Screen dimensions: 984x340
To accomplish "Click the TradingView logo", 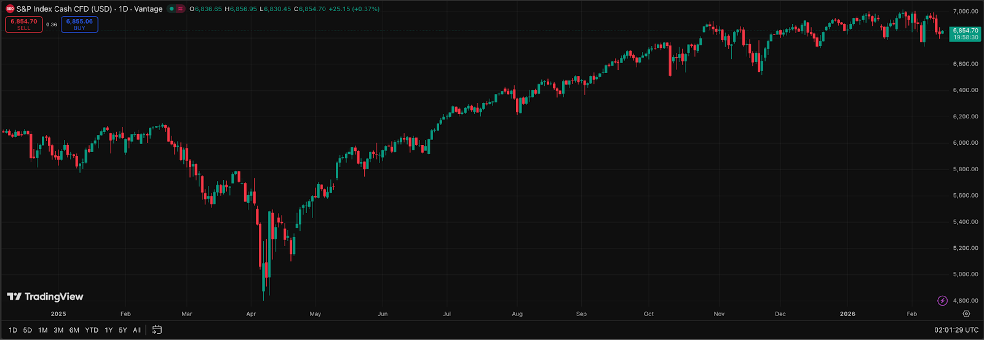I will tap(45, 297).
